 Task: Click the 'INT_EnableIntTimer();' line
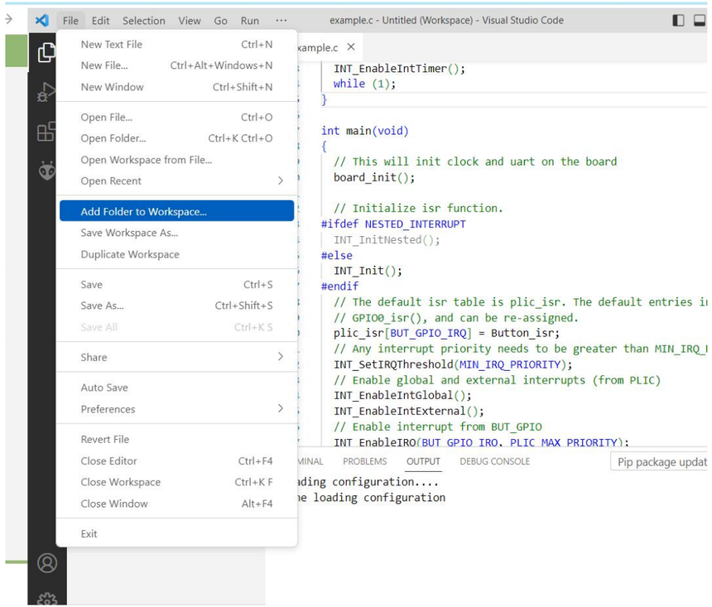(399, 69)
